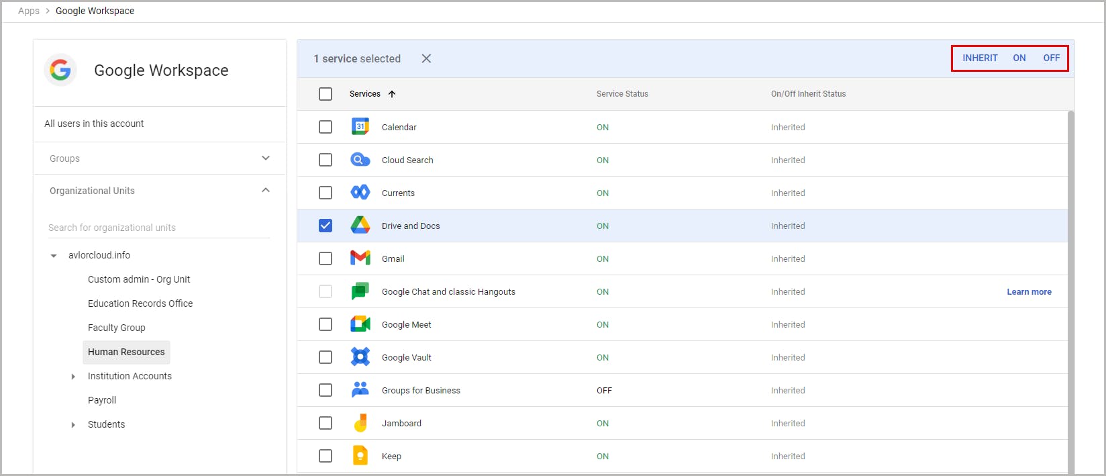1106x476 pixels.
Task: Click the organizational units search field
Action: pos(158,228)
